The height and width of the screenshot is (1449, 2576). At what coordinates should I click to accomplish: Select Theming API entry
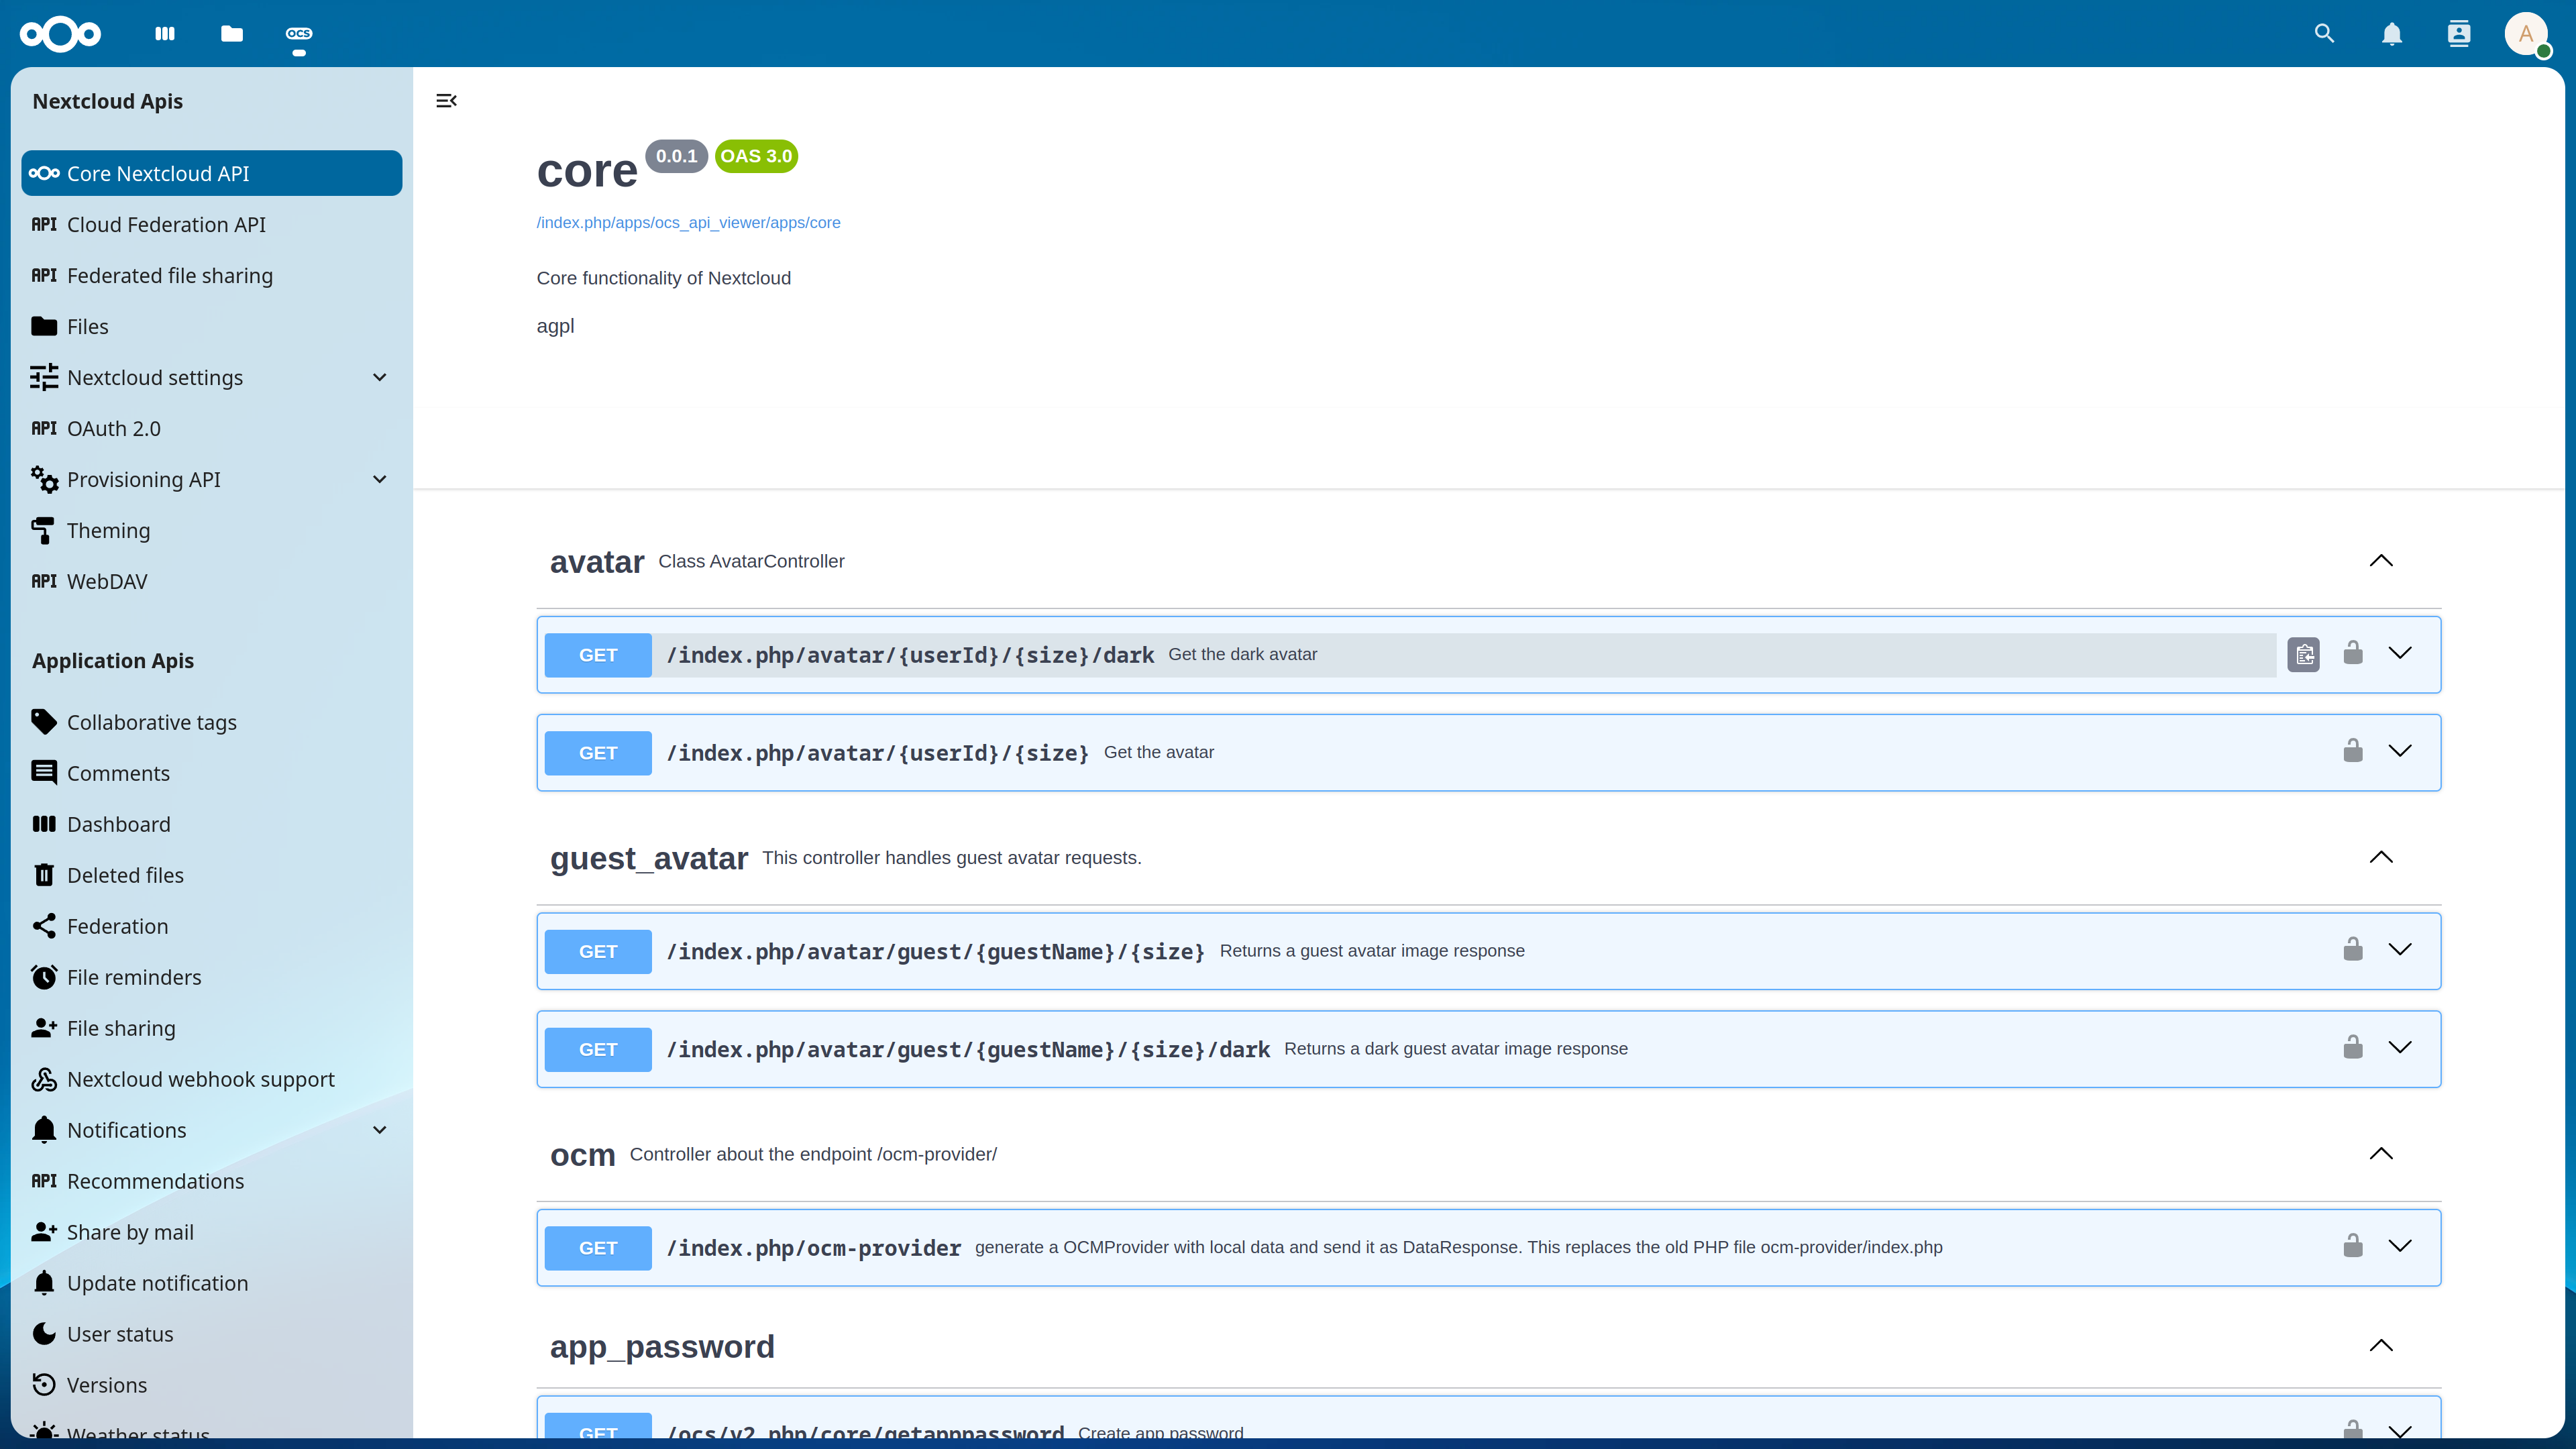click(x=212, y=530)
